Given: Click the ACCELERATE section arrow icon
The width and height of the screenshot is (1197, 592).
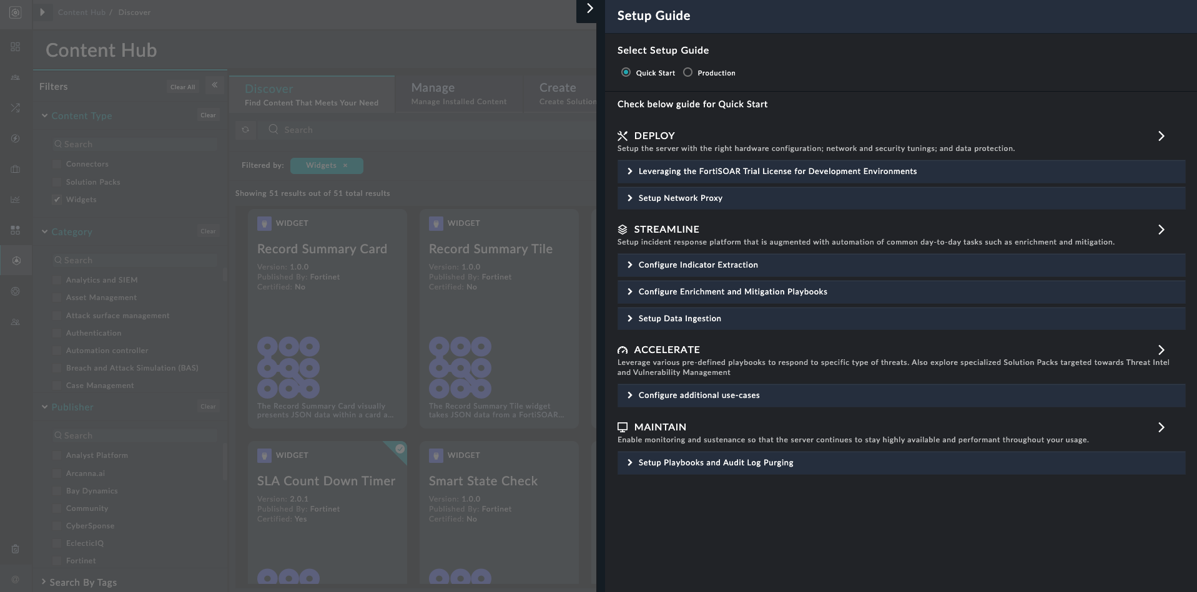Looking at the screenshot, I should coord(1161,350).
